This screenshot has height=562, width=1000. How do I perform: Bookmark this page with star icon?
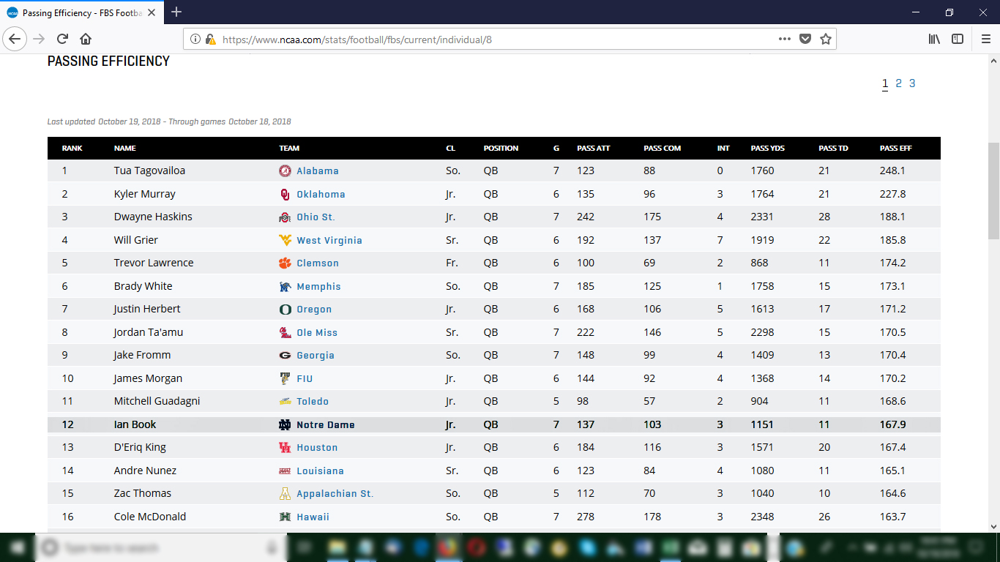(x=826, y=40)
